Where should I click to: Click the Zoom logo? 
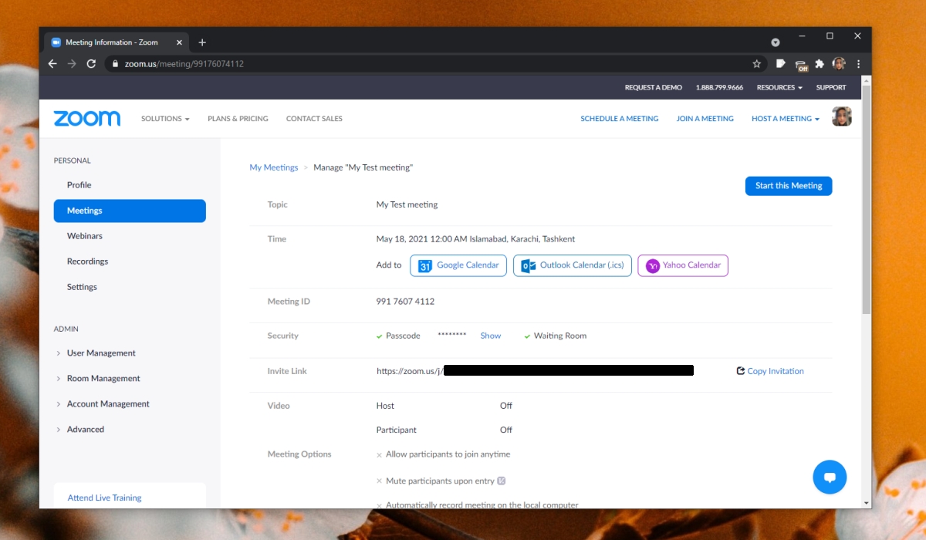coord(86,119)
